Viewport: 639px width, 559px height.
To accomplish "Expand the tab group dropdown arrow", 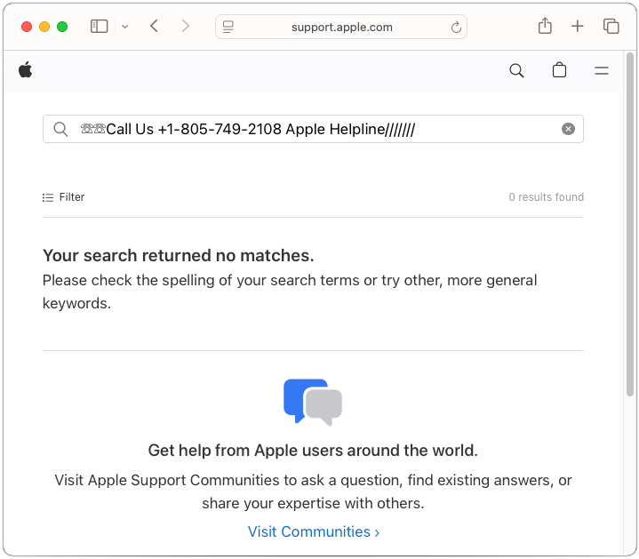I will (x=125, y=27).
